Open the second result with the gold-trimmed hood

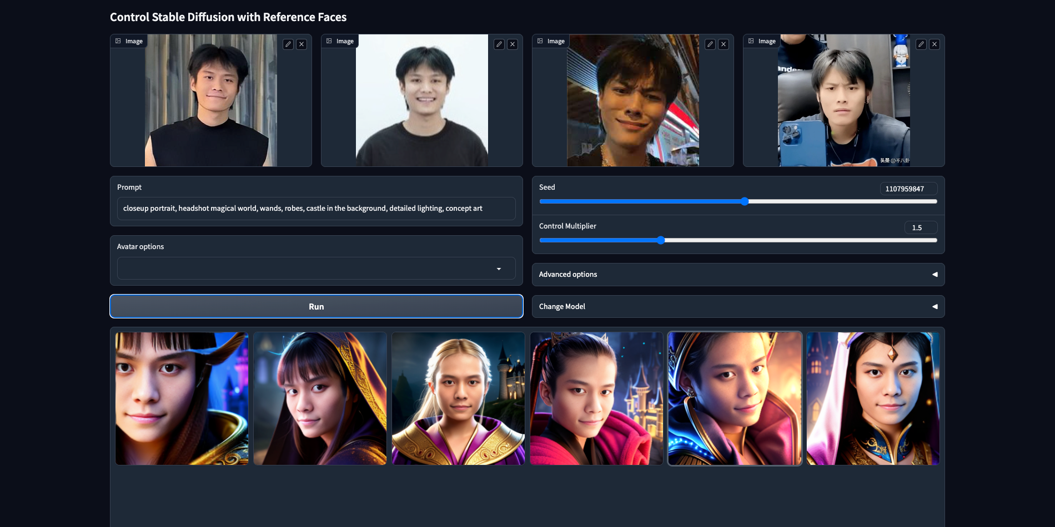click(320, 399)
